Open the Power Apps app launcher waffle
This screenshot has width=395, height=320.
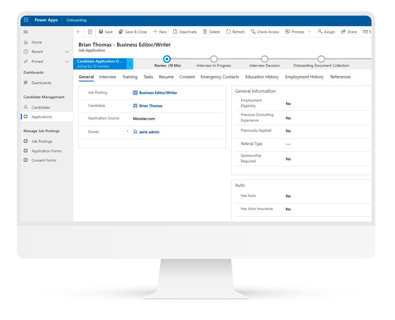(26, 20)
